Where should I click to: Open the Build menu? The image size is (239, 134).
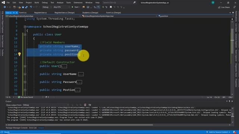click(37, 3)
